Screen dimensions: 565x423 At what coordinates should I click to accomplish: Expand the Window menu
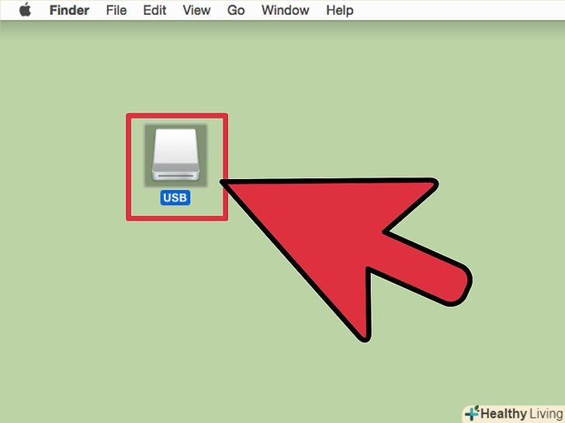(286, 10)
